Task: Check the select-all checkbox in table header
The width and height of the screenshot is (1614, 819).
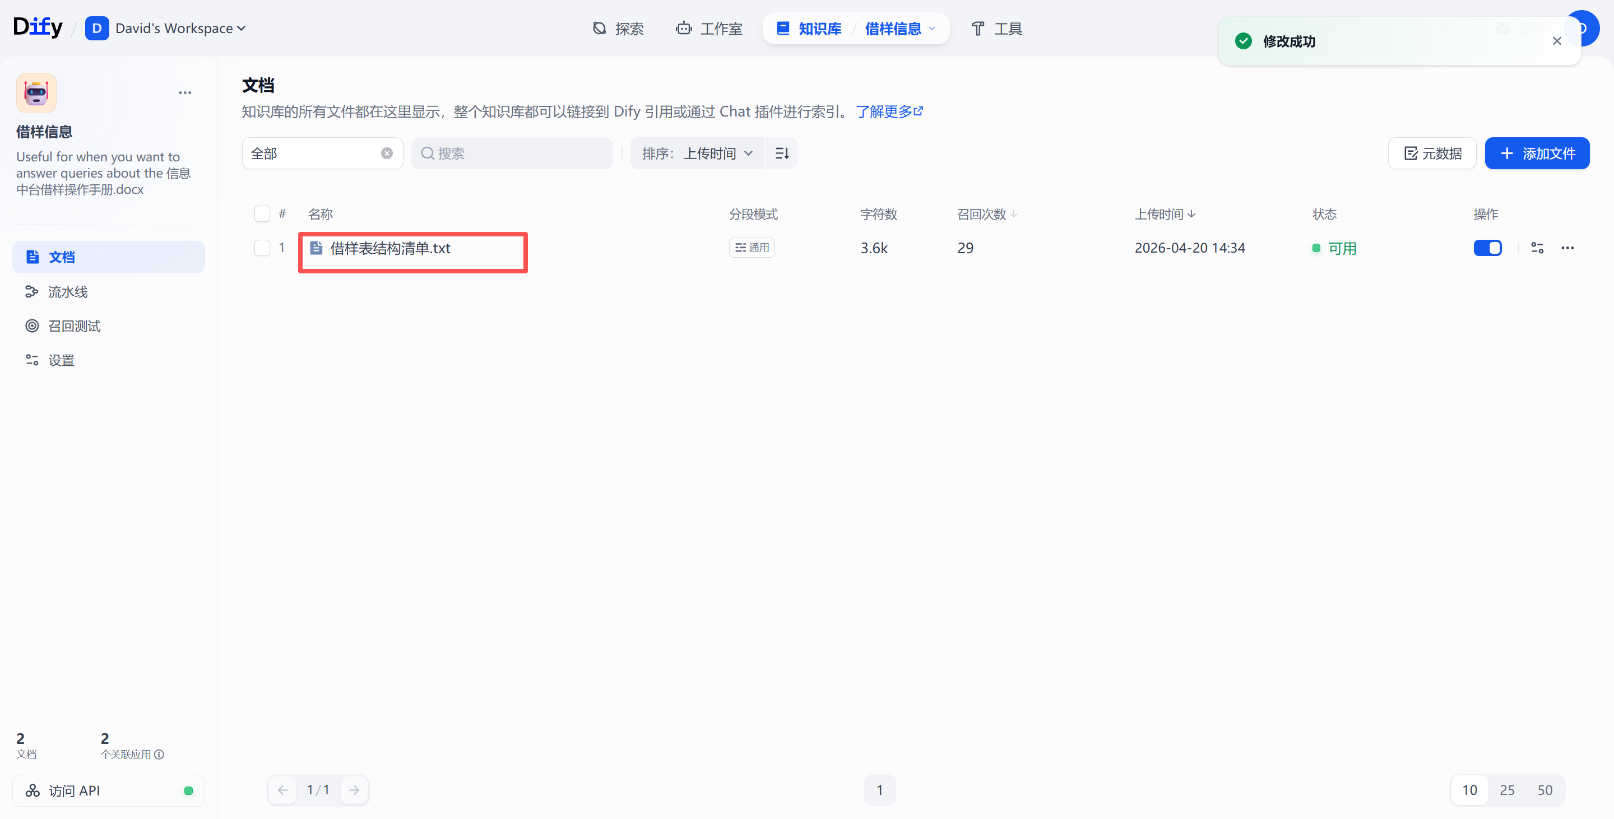Action: 262,214
